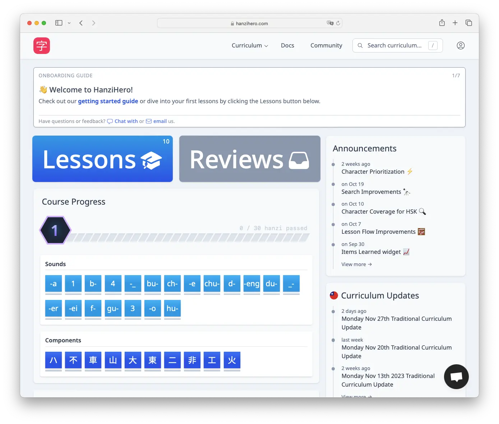Open the Community nav item

pyautogui.click(x=326, y=46)
